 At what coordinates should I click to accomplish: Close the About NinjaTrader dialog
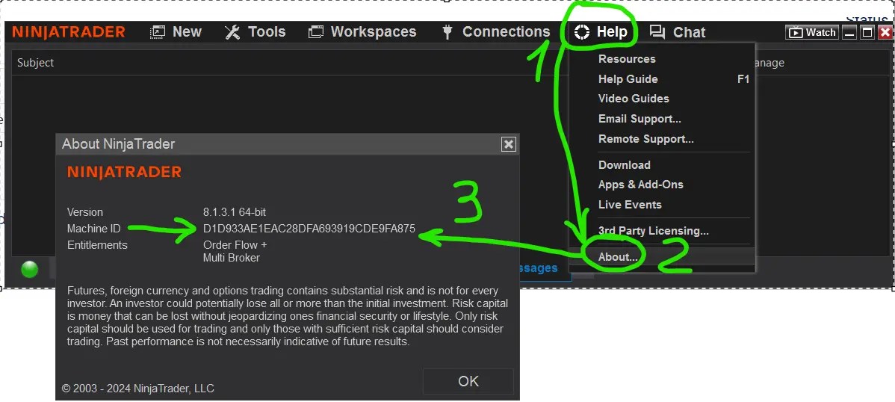508,144
